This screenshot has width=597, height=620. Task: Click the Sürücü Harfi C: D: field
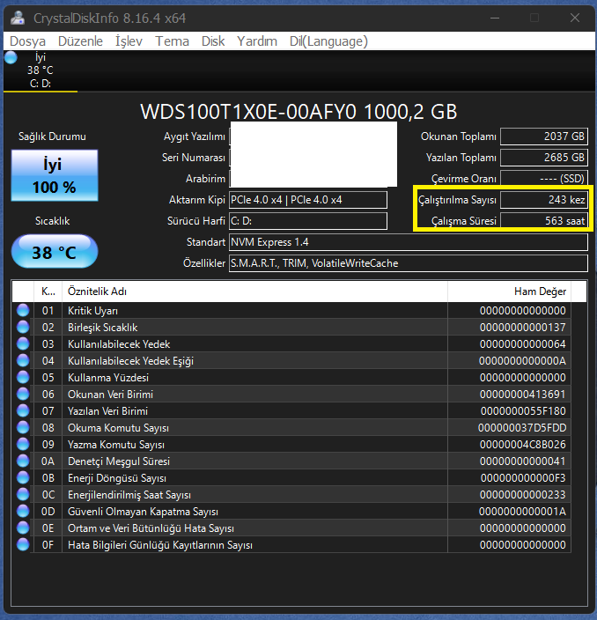point(308,221)
